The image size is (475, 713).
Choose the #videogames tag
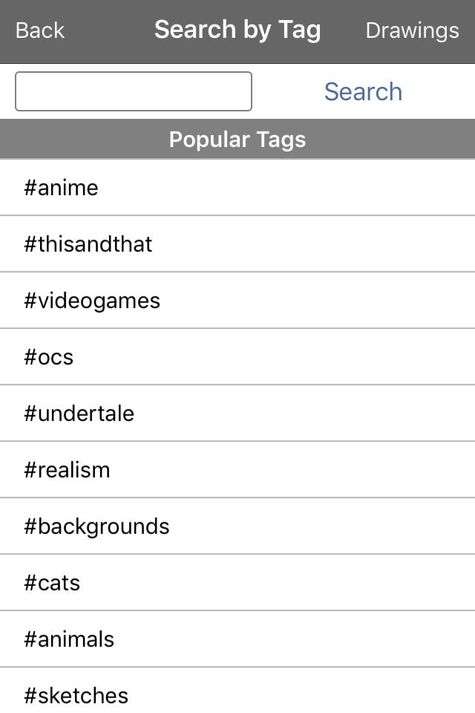(x=92, y=301)
